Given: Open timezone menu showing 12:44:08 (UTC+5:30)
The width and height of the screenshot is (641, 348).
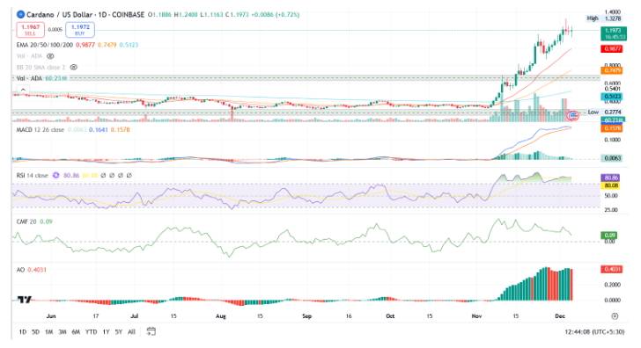Looking at the screenshot, I should 595,331.
